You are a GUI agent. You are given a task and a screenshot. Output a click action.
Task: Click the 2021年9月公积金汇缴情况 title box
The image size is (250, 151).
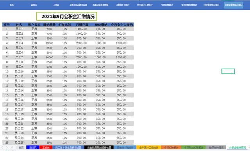click(x=67, y=16)
